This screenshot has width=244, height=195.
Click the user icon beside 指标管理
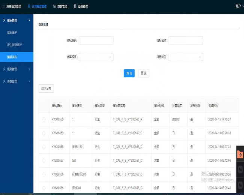4,20
